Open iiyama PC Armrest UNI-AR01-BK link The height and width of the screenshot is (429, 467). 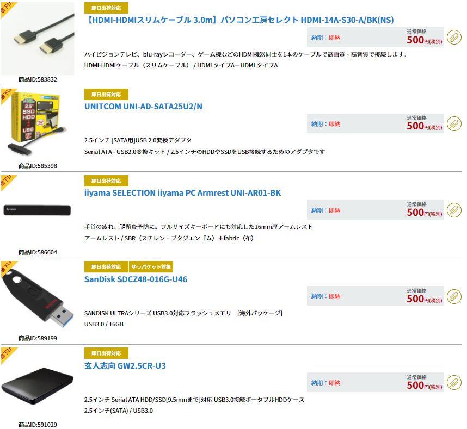tap(182, 193)
